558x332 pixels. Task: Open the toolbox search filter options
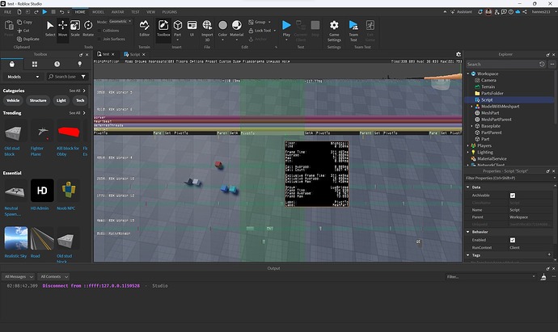click(x=83, y=77)
